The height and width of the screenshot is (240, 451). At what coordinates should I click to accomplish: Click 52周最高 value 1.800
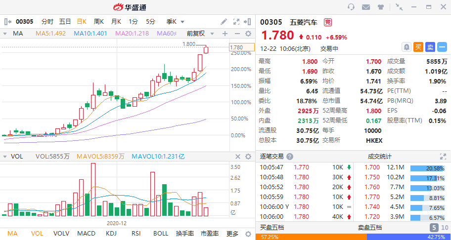[x=374, y=111]
